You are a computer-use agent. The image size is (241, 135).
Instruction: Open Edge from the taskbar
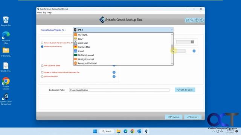click(x=125, y=131)
